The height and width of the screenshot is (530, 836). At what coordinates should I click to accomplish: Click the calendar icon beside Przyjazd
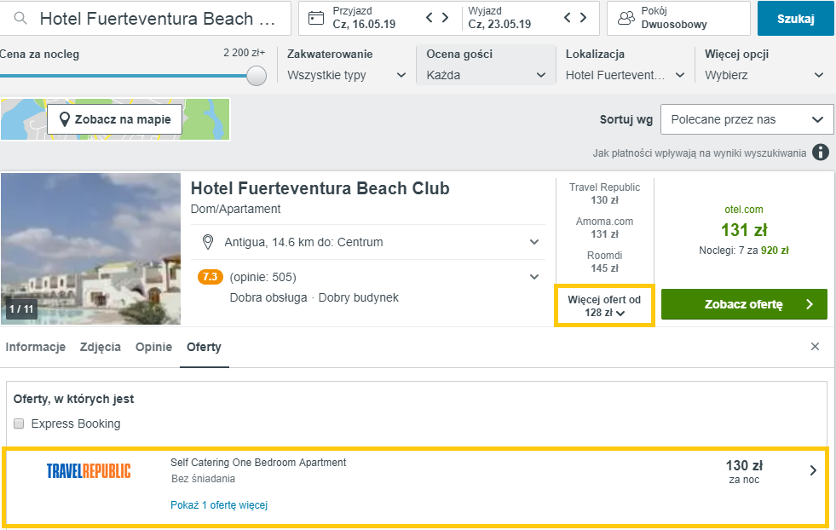tap(316, 18)
